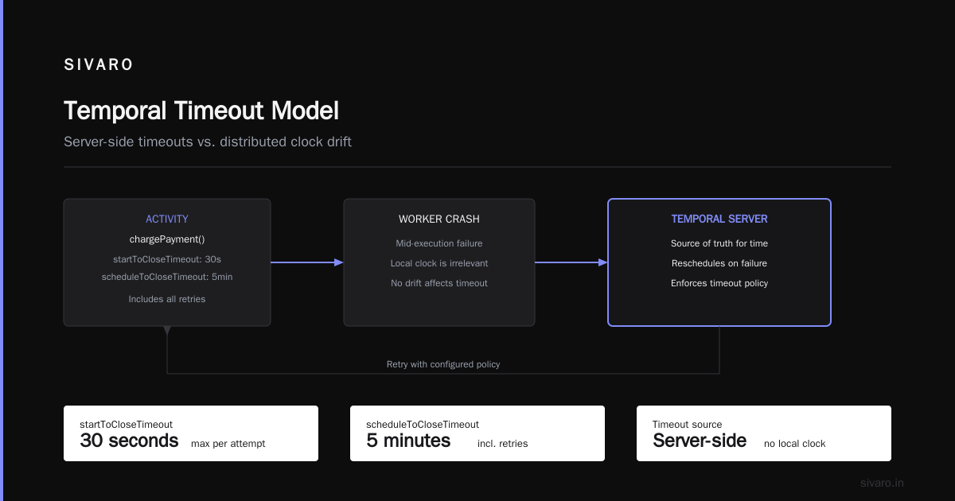Click the SIVARO brand name
The image size is (955, 501).
(99, 65)
